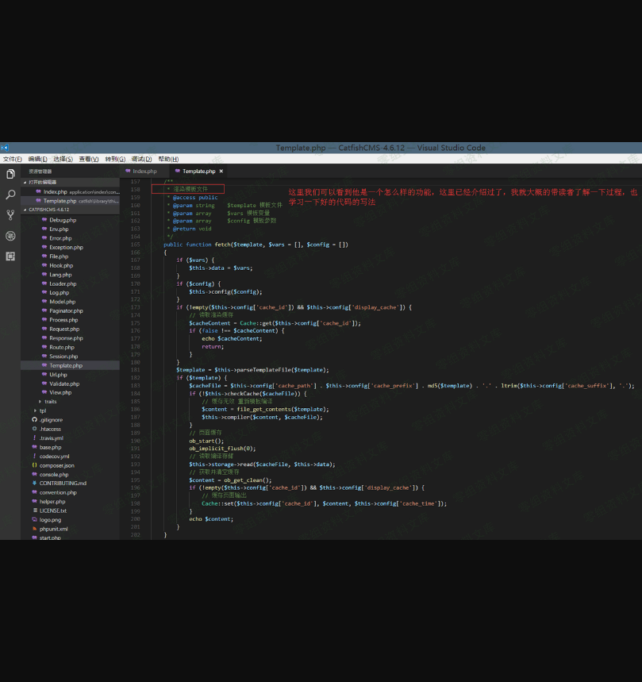Open the Source Control view

point(10,215)
